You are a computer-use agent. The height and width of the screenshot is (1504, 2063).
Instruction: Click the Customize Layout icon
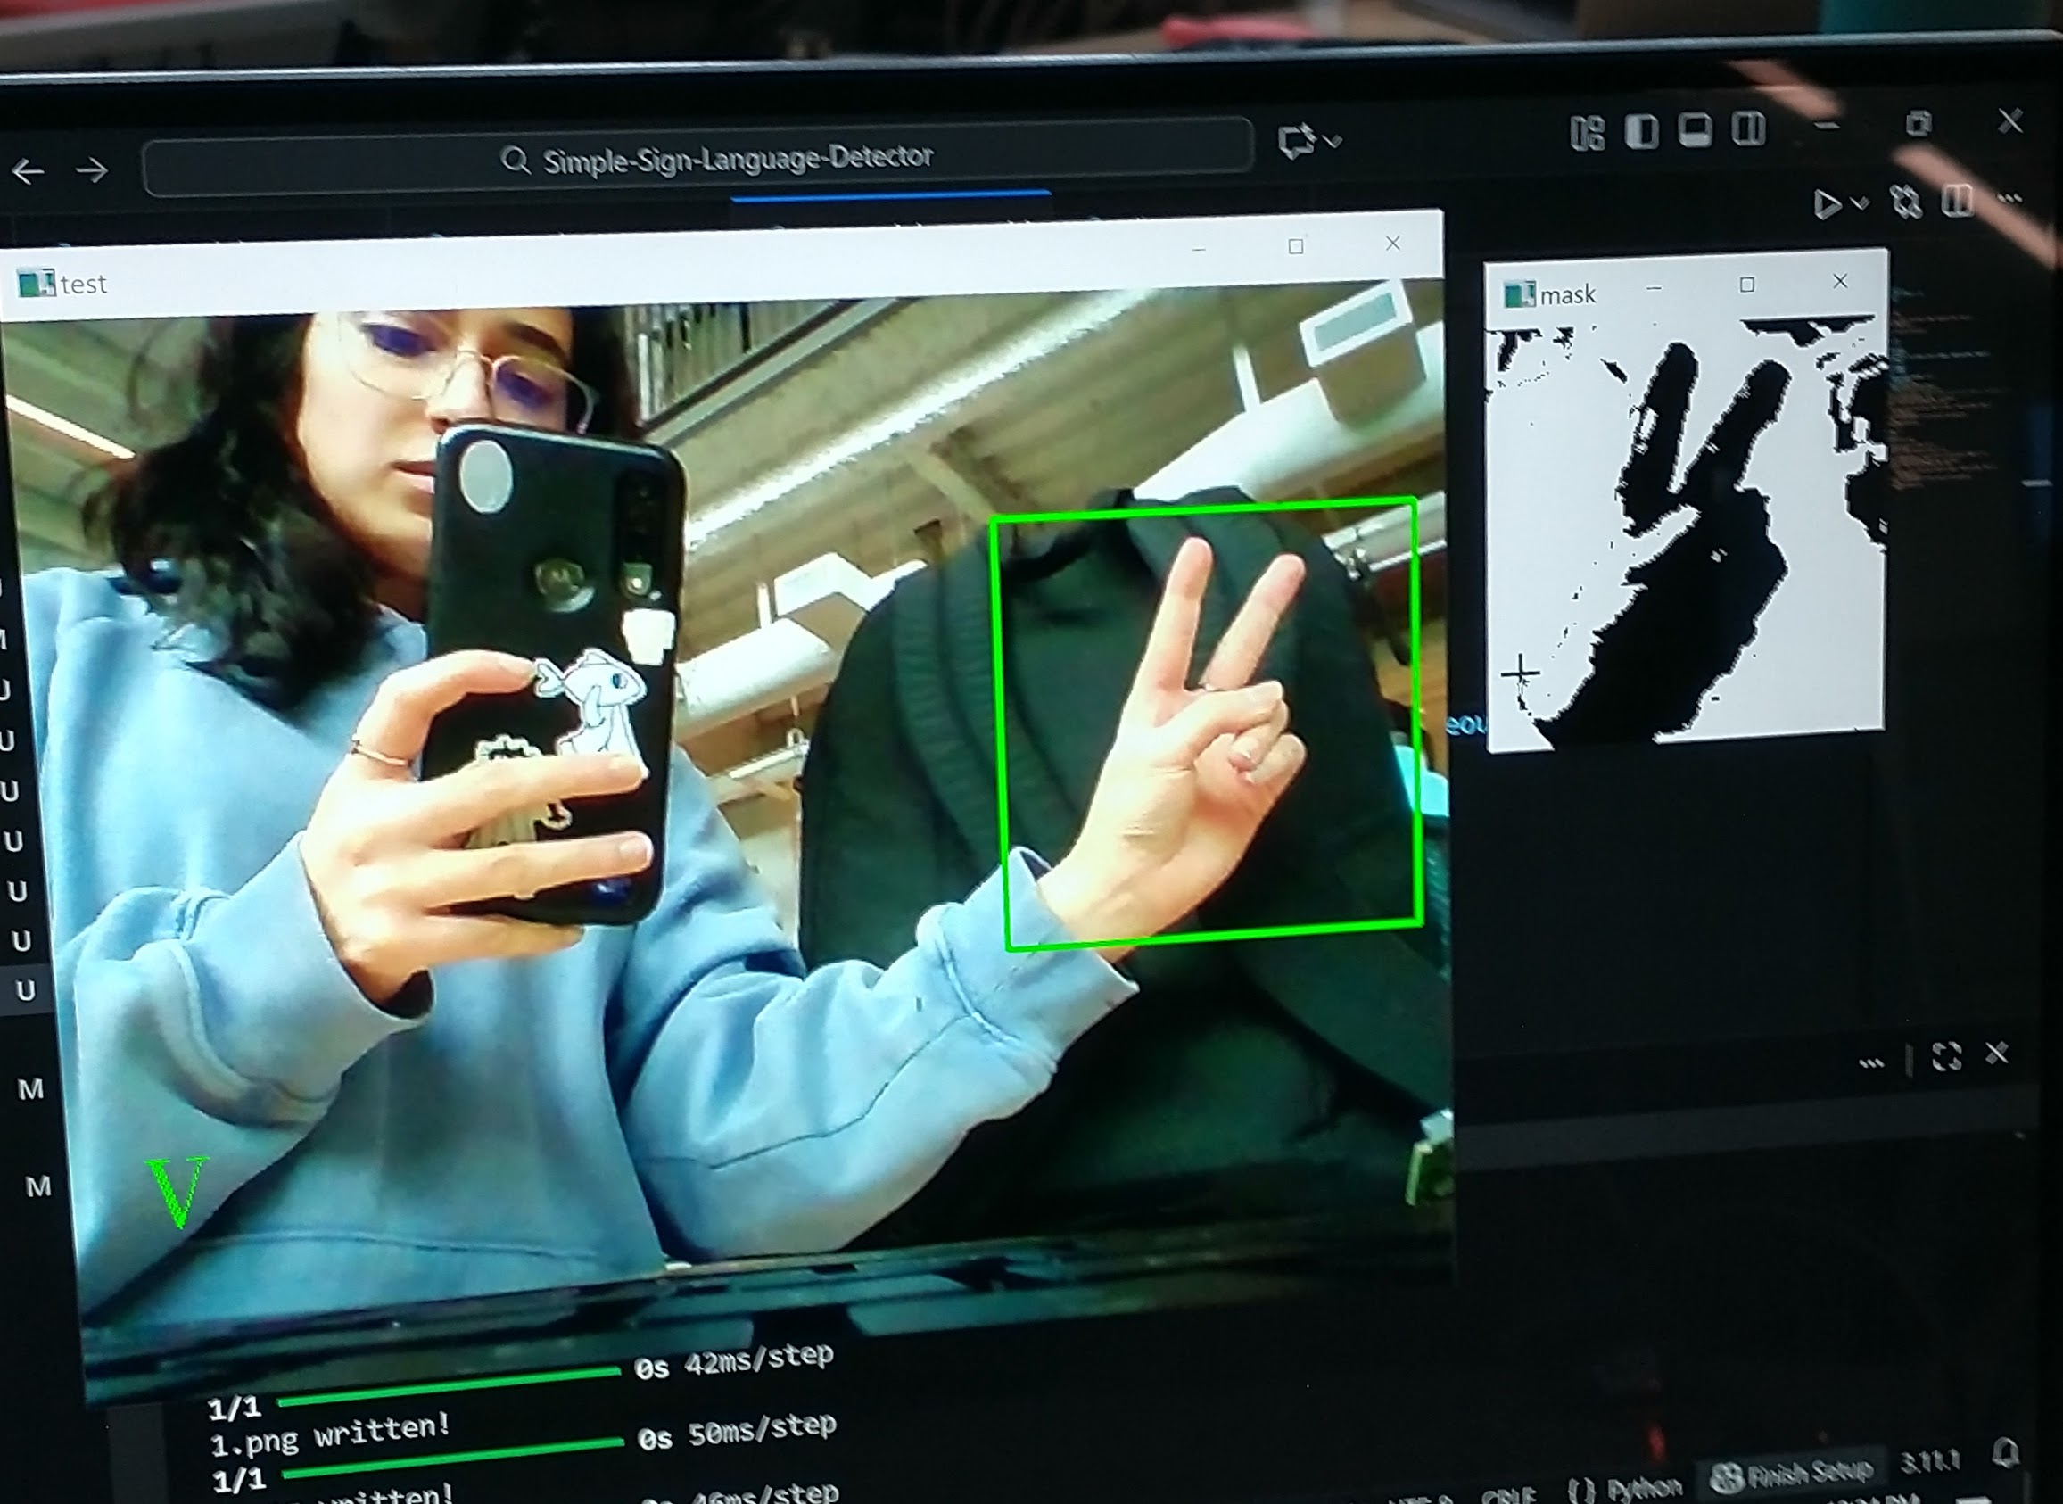click(1587, 133)
